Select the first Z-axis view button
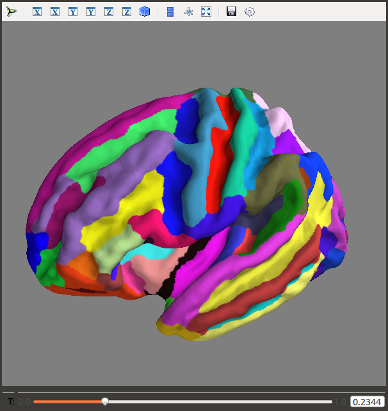Image resolution: width=388 pixels, height=411 pixels. [x=109, y=12]
